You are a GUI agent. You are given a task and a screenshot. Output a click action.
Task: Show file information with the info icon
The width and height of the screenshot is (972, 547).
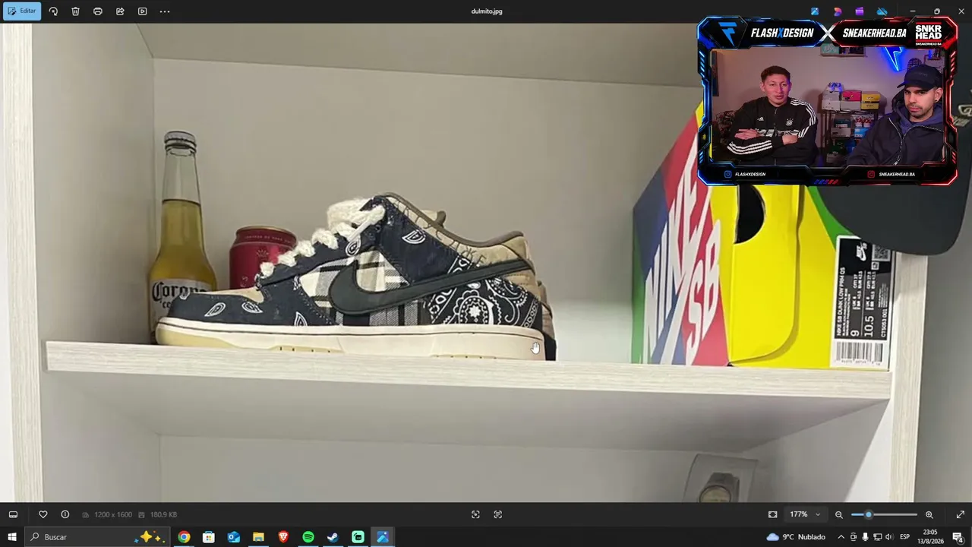[x=65, y=514]
